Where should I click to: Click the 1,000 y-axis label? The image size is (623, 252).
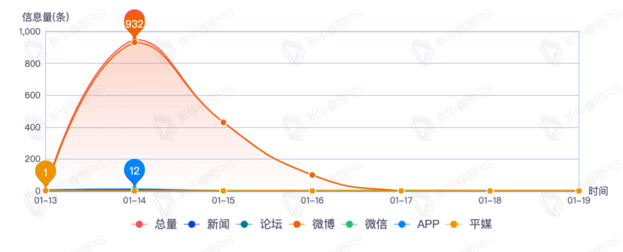[x=29, y=32]
